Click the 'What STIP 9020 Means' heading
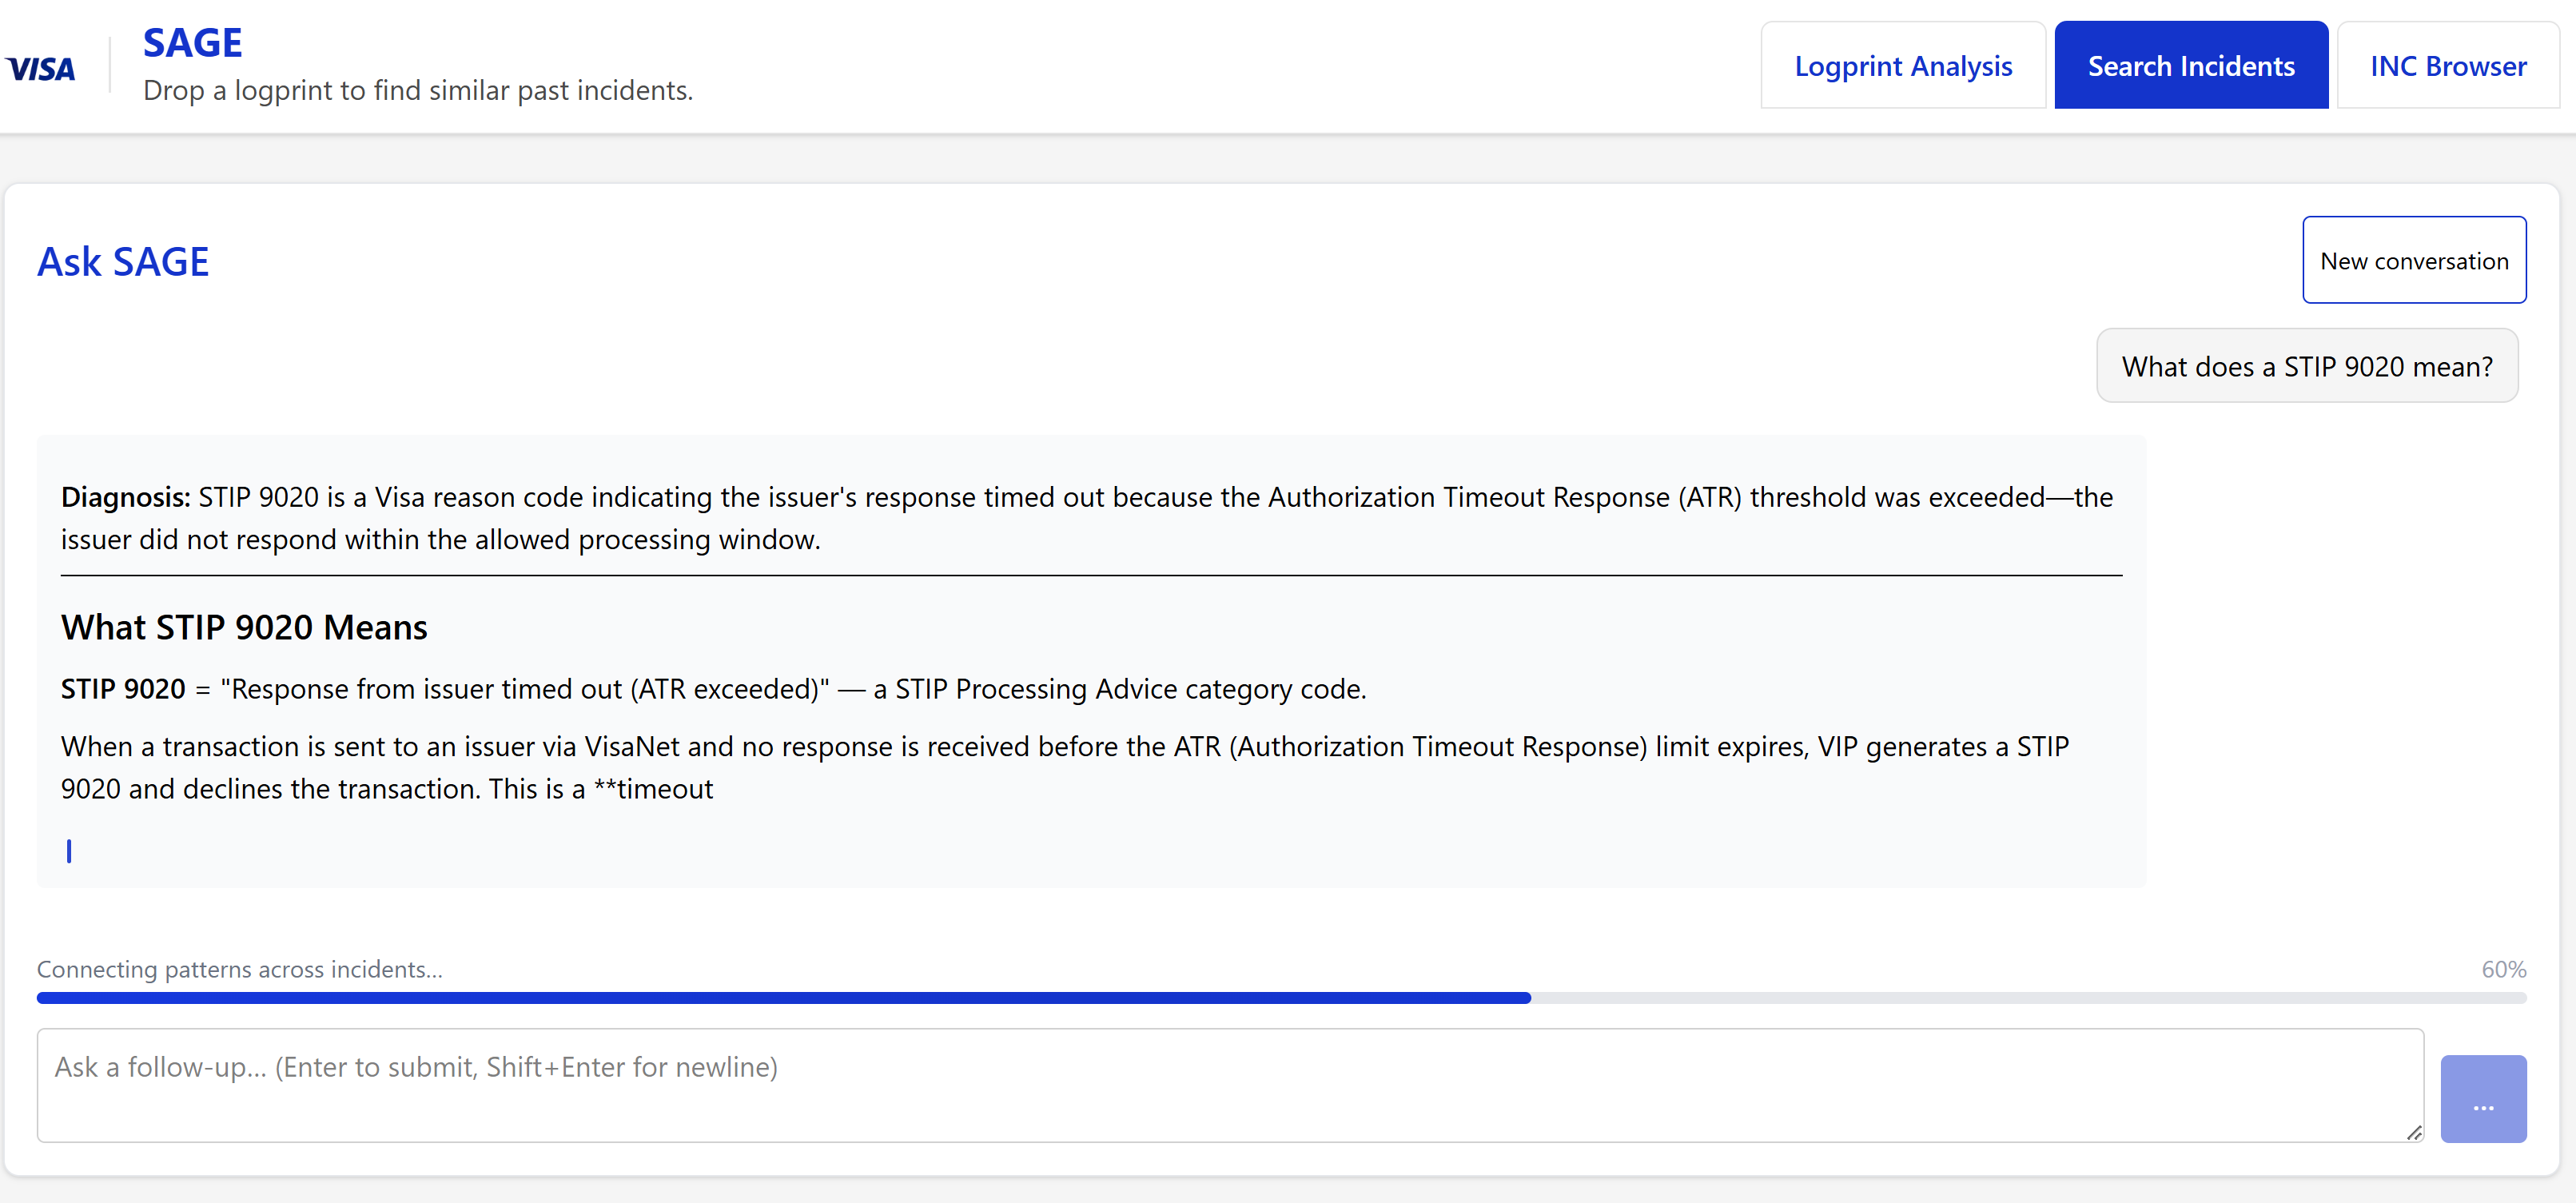Screen dimensions: 2576x1203 (244, 627)
